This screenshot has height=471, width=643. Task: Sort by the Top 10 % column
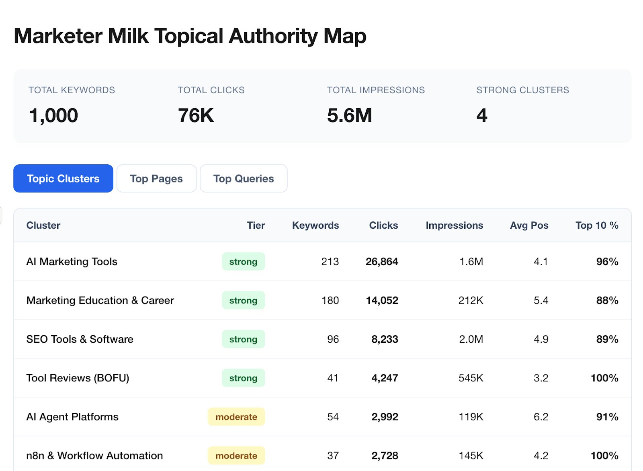coord(596,225)
